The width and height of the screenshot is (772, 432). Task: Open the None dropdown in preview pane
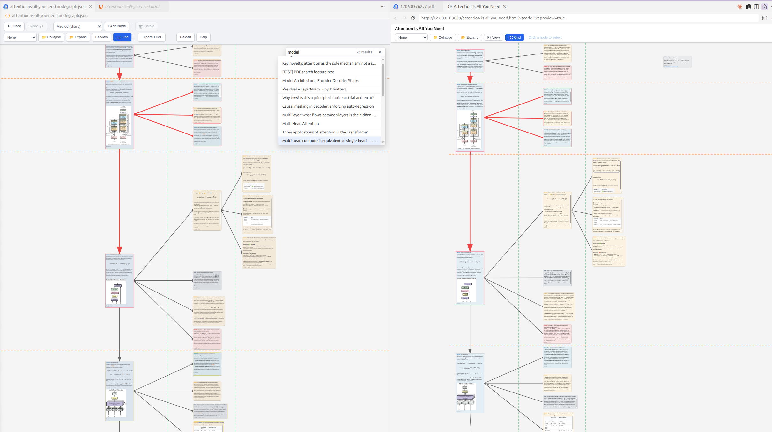[x=411, y=38]
